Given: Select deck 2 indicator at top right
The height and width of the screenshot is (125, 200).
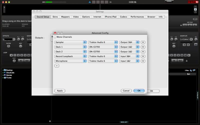Looking at the screenshot, I should [195, 9].
